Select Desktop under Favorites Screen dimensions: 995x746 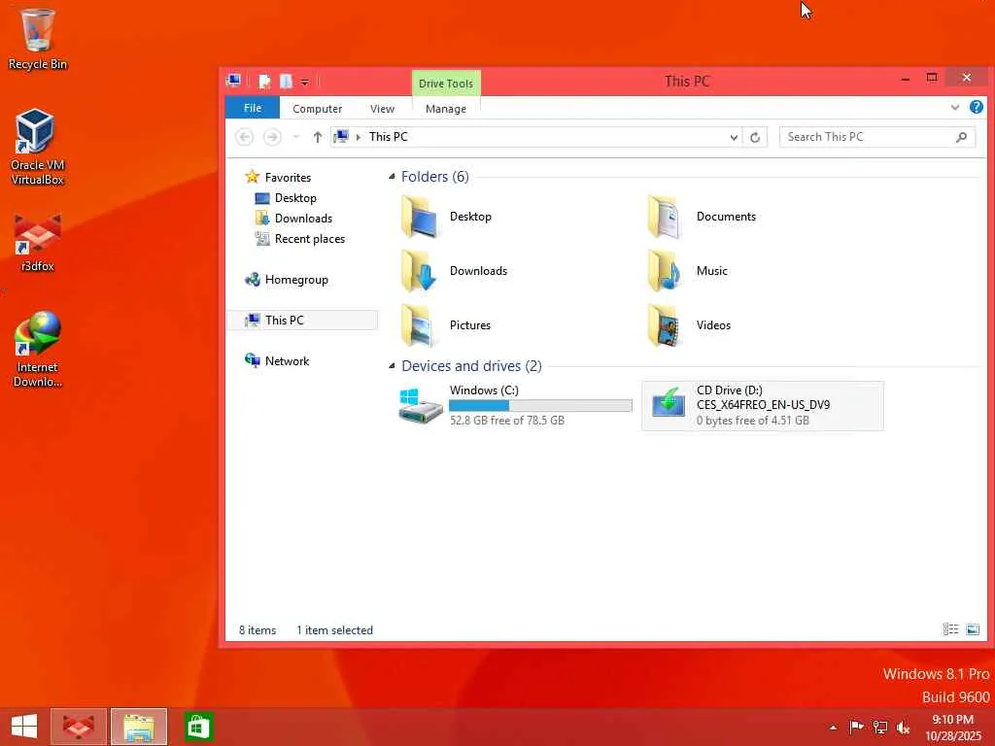(286, 198)
